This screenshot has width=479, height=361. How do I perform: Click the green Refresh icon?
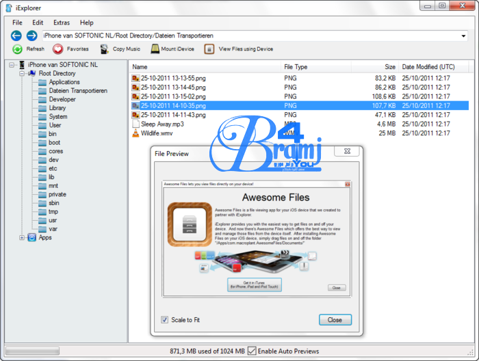[x=17, y=49]
